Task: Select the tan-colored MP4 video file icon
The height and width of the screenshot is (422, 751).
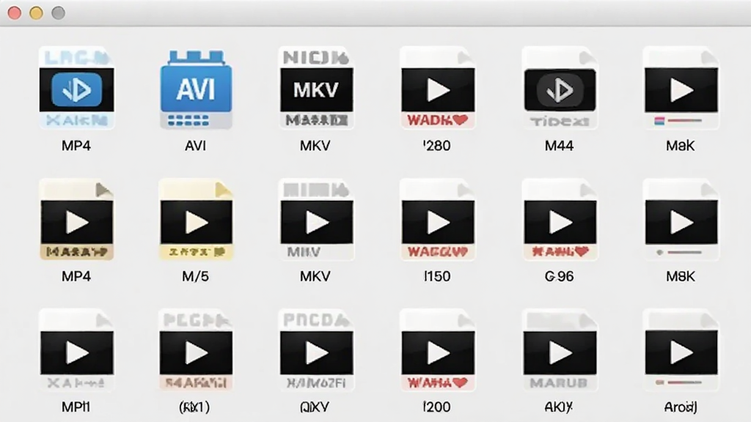Action: (76, 220)
